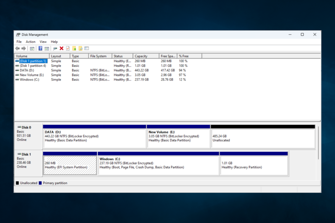Image resolution: width=335 pixels, height=223 pixels.
Task: Click the folder with magnifier icon
Action: point(80,48)
